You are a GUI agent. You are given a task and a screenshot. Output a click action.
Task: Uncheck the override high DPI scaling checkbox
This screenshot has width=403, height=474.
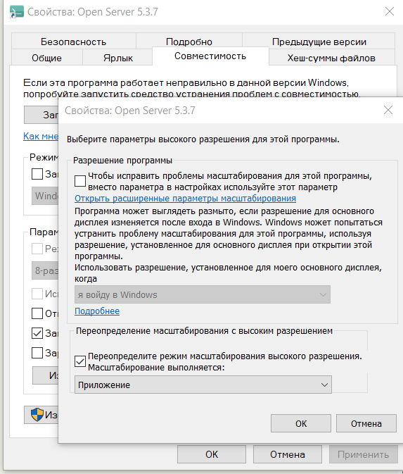coord(80,361)
